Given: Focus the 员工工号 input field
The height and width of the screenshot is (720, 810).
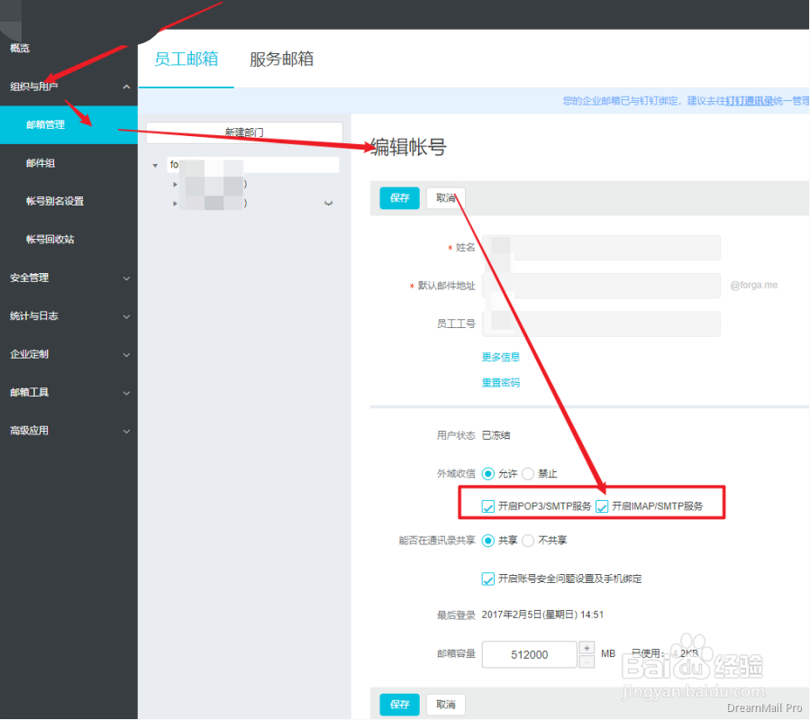Looking at the screenshot, I should pyautogui.click(x=601, y=324).
